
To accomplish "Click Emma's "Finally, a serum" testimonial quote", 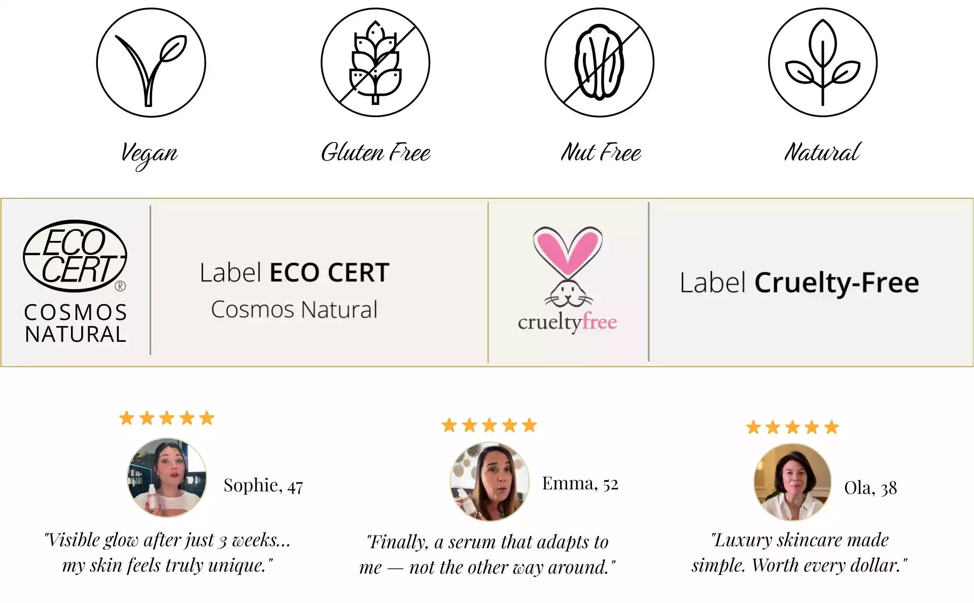I will [487, 554].
